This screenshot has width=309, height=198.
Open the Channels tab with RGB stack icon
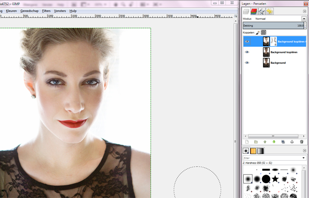click(254, 11)
